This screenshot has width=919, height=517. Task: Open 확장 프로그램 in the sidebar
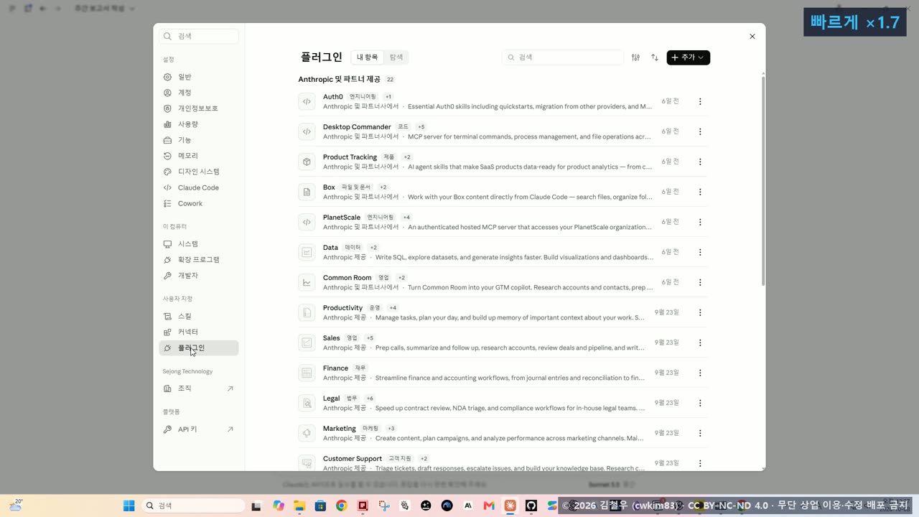point(199,260)
